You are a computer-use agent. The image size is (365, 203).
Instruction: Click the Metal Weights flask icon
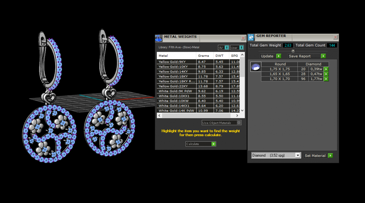click(159, 38)
